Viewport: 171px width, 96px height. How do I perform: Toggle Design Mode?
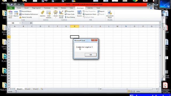click(x=61, y=14)
